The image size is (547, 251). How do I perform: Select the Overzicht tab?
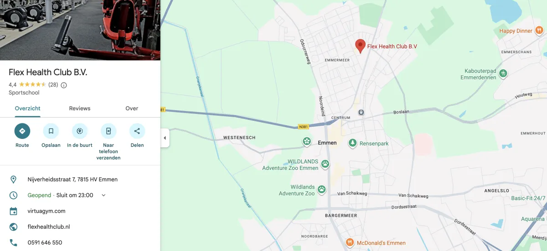click(x=28, y=108)
